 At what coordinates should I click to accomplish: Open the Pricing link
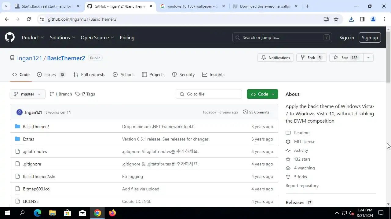tap(127, 37)
